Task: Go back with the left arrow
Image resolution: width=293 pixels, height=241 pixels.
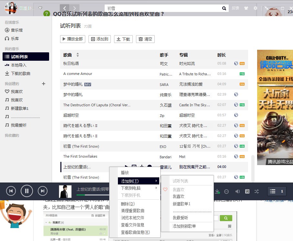Action: (x=65, y=8)
